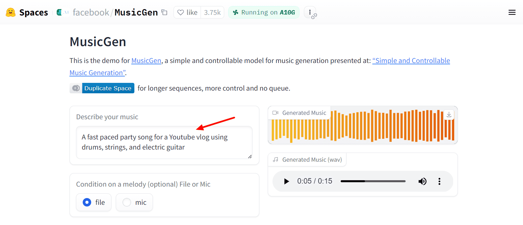Open audio player more options menu

point(439,181)
